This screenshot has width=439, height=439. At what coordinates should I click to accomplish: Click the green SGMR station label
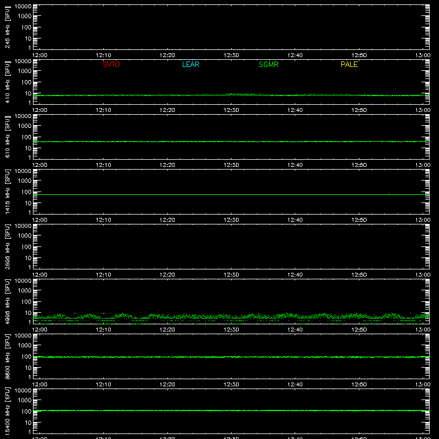point(268,64)
